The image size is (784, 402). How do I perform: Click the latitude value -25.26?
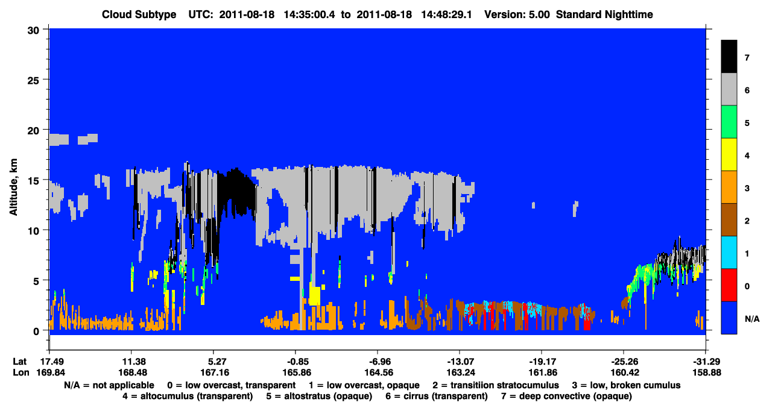click(623, 362)
